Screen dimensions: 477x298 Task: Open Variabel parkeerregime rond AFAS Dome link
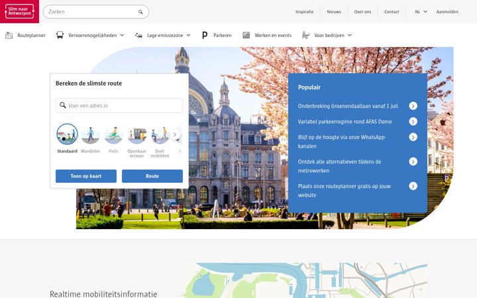click(x=344, y=122)
